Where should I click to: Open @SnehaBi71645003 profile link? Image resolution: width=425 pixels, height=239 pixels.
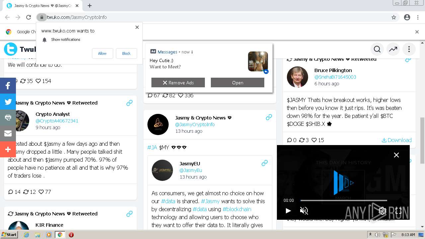(x=335, y=77)
